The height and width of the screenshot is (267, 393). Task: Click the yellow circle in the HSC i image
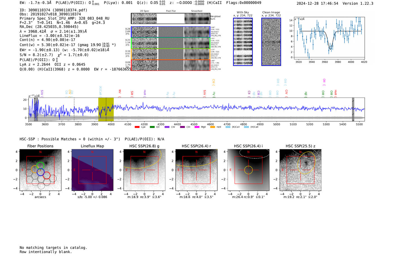pyautogui.click(x=248, y=170)
